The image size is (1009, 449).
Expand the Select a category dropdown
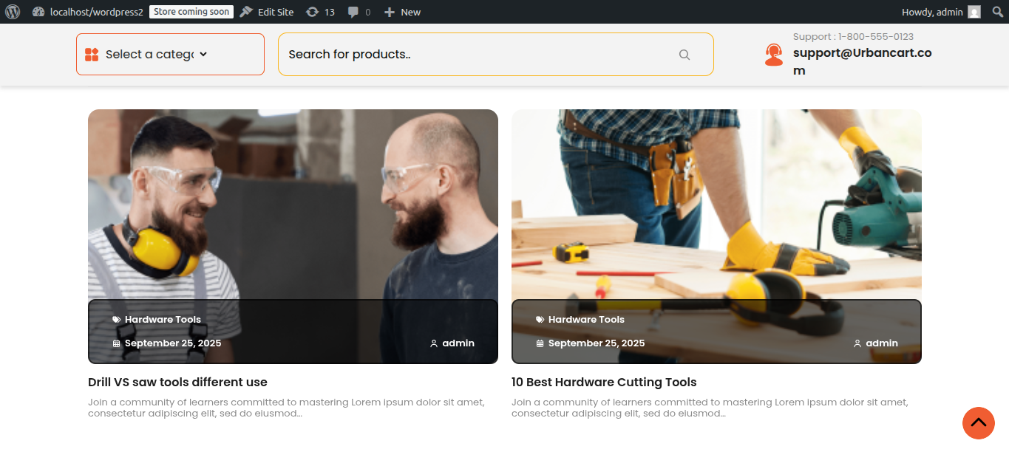tap(170, 54)
